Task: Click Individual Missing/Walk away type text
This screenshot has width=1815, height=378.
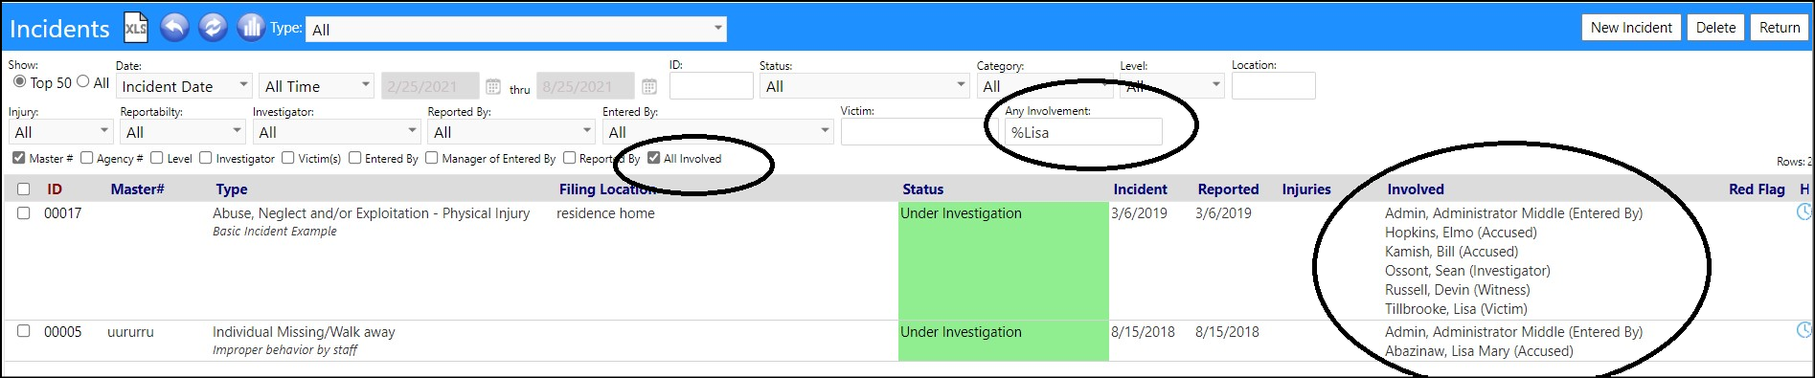Action: point(304,332)
